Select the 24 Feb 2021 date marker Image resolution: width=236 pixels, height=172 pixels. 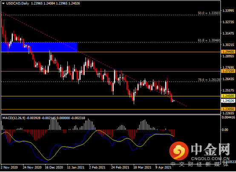pyautogui.click(x=120, y=167)
